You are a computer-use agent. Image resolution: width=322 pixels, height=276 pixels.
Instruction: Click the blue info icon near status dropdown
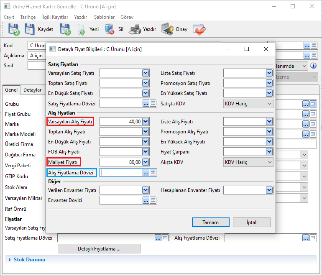pyautogui.click(x=313, y=66)
